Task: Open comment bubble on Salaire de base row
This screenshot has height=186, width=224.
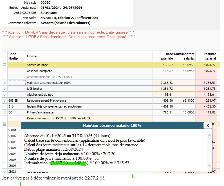Action: (x=5, y=65)
